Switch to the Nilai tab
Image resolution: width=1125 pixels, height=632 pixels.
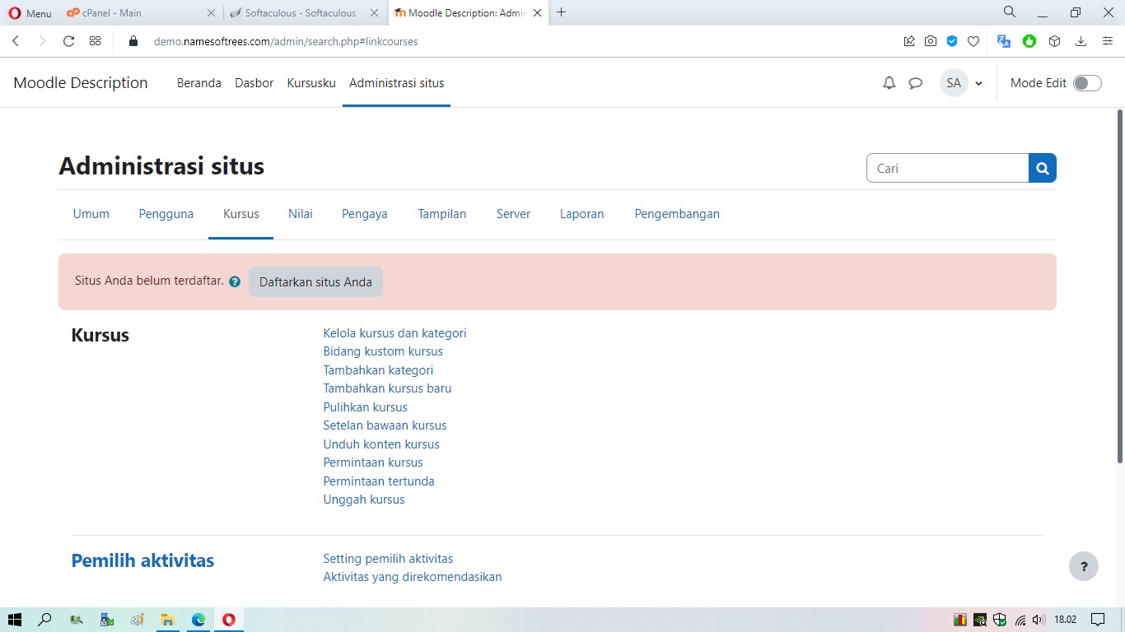(301, 214)
